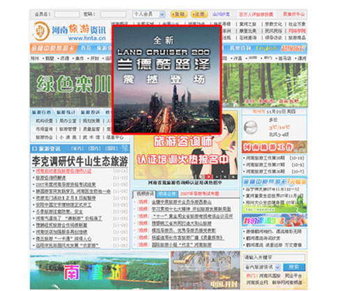This screenshot has width=354, height=291.
Task: Open the 河南旅游工作第36期 link
Action: [x=265, y=172]
